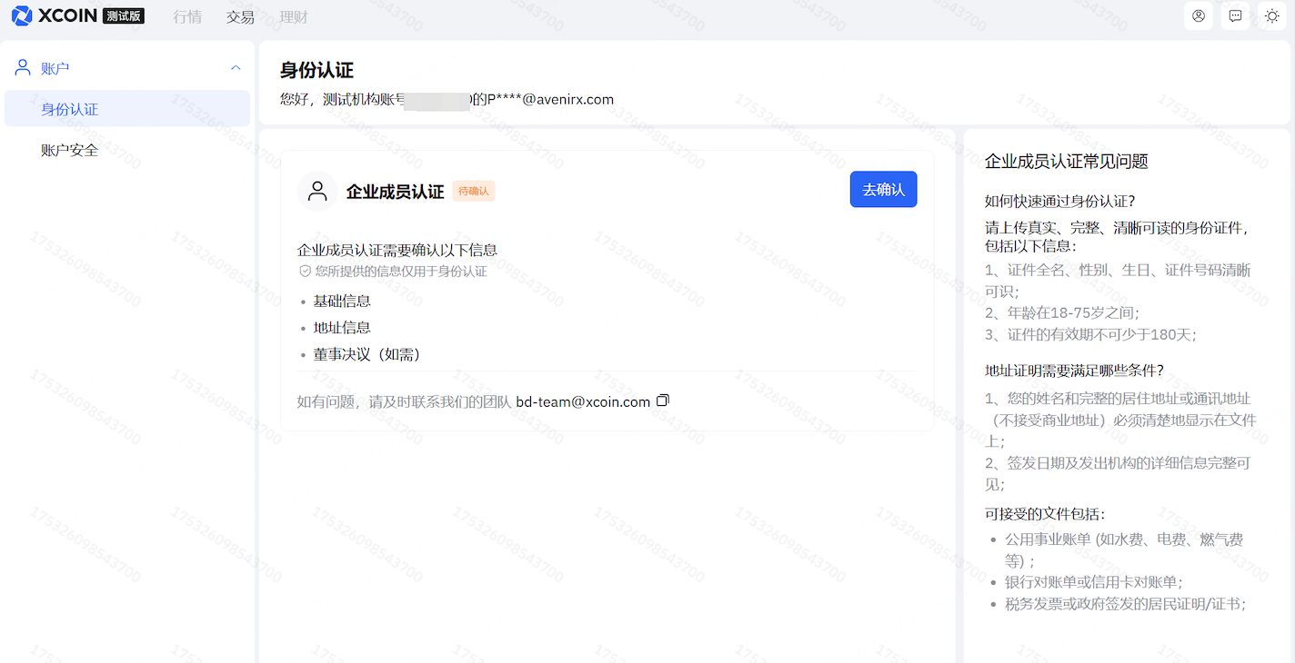Viewport: 1295px width, 663px height.
Task: Click the shield icon beside privacy note
Action: 305,271
